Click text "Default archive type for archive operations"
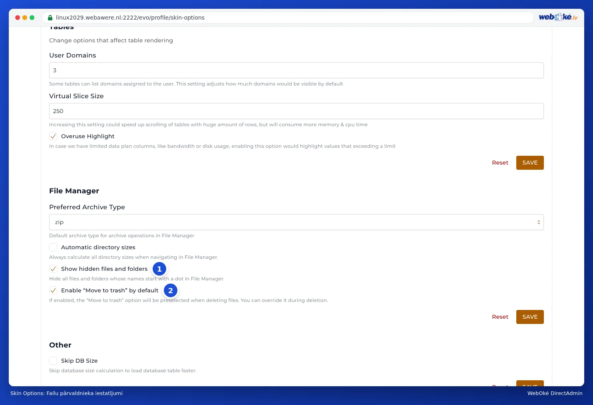 tap(121, 236)
